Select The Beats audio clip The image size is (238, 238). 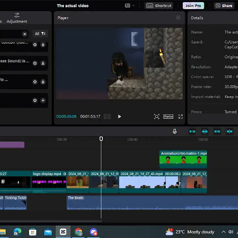click(x=152, y=203)
